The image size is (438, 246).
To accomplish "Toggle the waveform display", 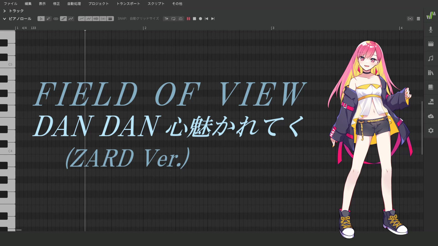I will [96, 19].
